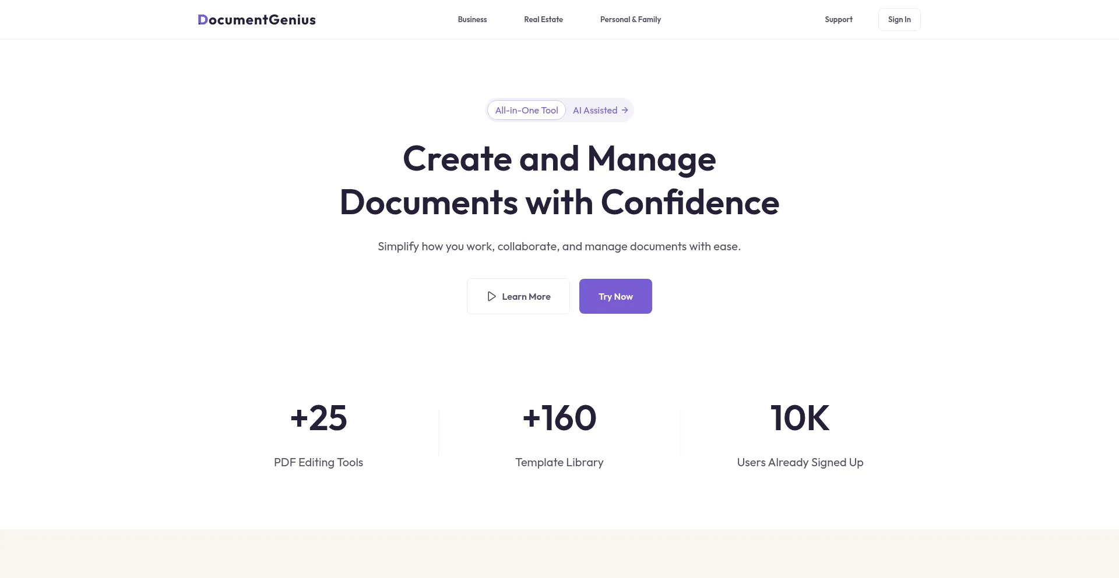Start with the Try Now button
The width and height of the screenshot is (1119, 578).
[x=615, y=296]
